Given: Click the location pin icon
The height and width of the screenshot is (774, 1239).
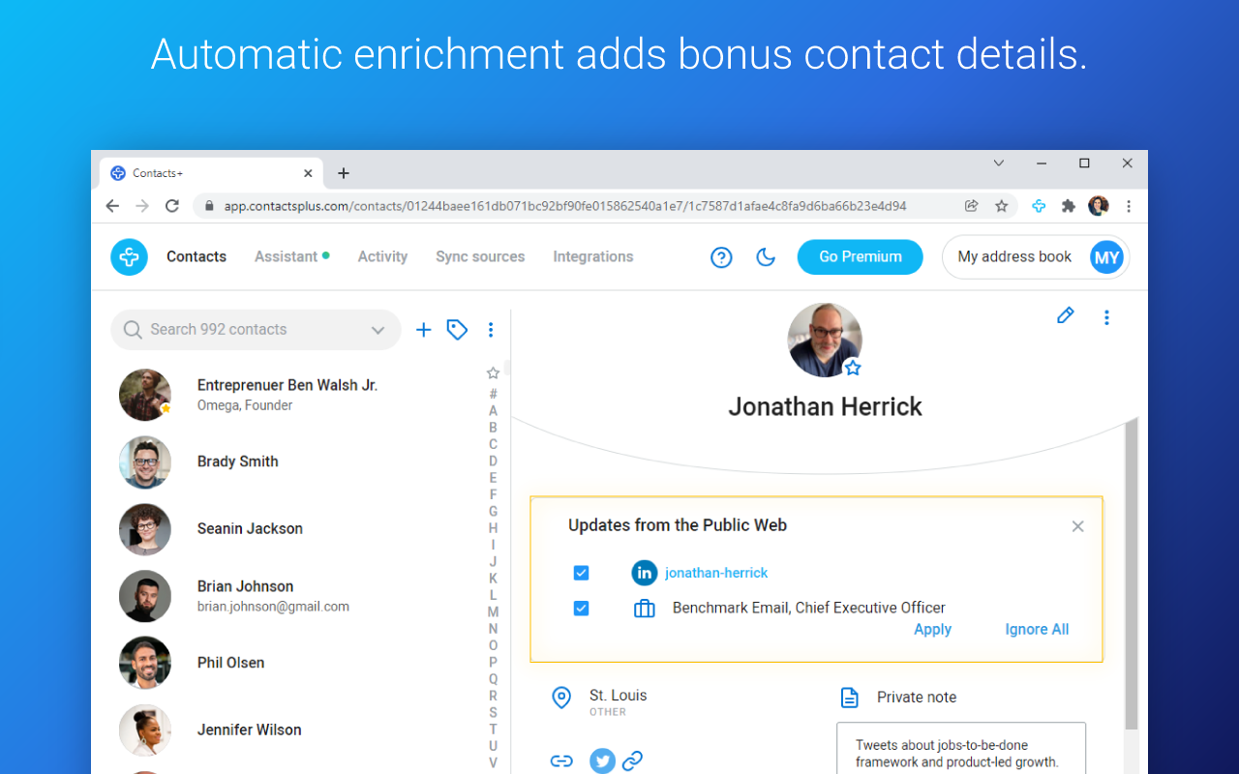Looking at the screenshot, I should point(561,698).
